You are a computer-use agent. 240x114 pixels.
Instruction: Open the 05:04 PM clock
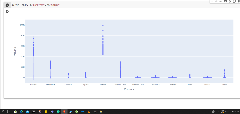click(236, 112)
